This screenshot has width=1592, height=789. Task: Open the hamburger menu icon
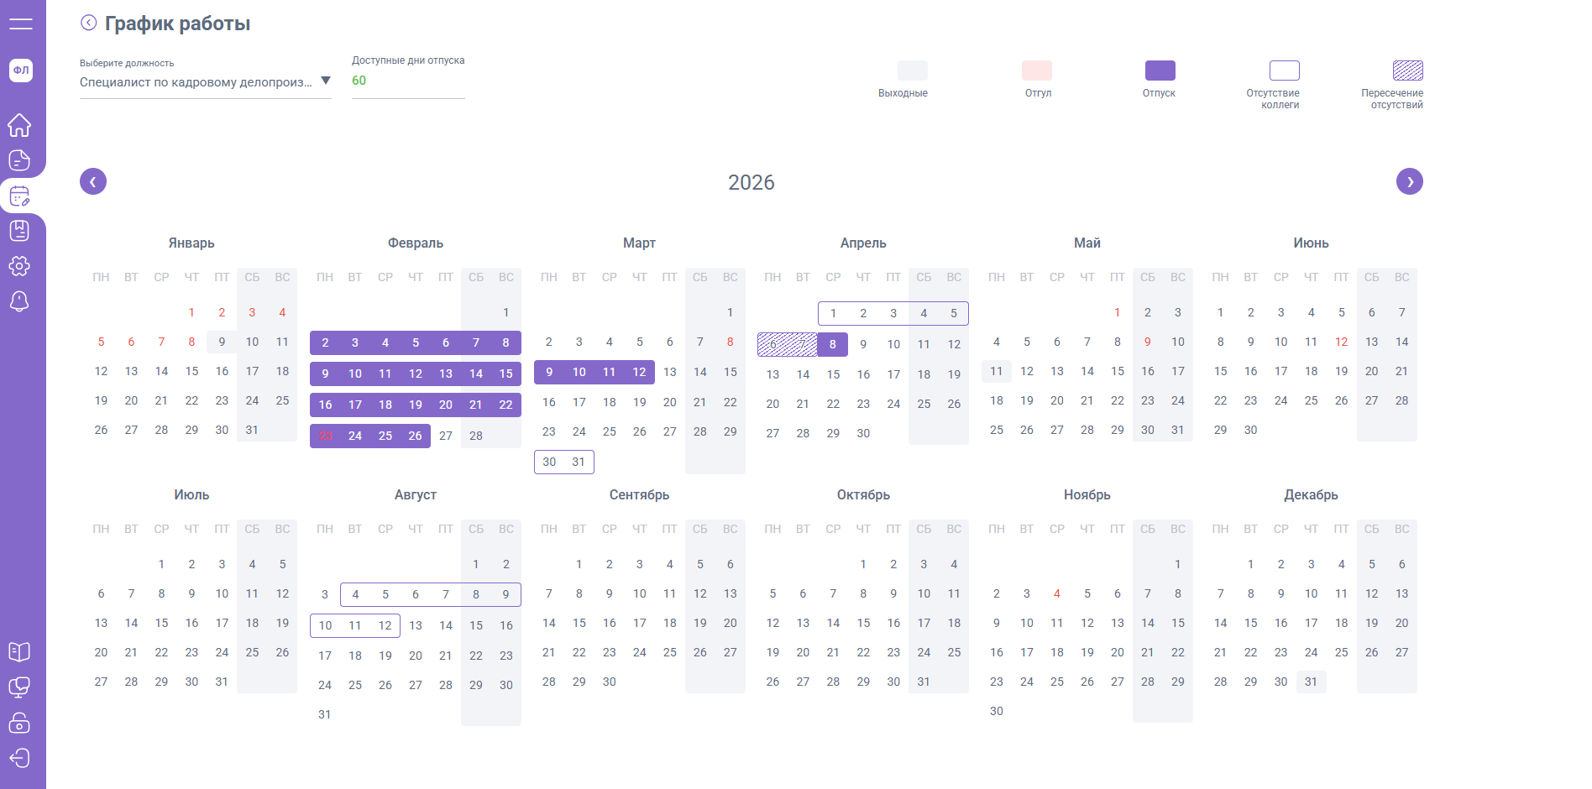(x=21, y=24)
